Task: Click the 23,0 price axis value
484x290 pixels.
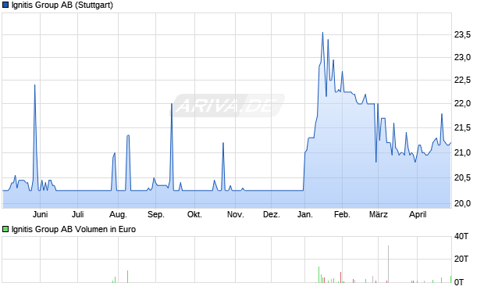Action: point(462,58)
